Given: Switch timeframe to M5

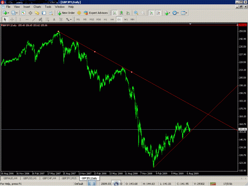Looking at the screenshot, I should [85, 19].
